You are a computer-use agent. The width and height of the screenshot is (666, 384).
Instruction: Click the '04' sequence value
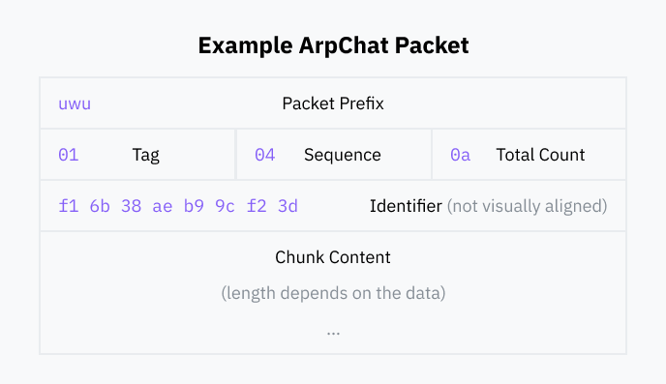[x=265, y=155]
